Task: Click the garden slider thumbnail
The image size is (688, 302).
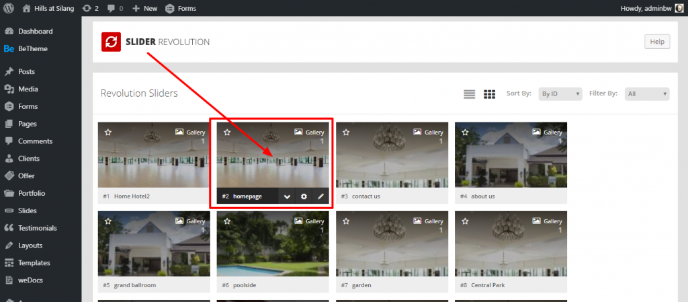Action: click(392, 244)
